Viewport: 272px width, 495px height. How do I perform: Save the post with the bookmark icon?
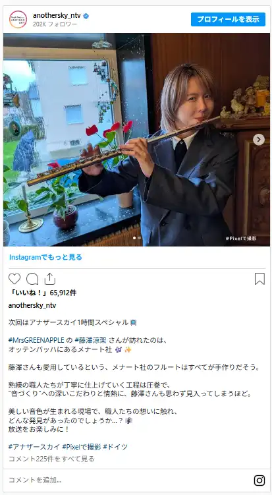coord(259,279)
